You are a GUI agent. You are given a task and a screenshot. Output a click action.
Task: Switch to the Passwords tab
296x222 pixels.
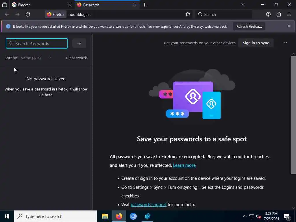pos(107,5)
